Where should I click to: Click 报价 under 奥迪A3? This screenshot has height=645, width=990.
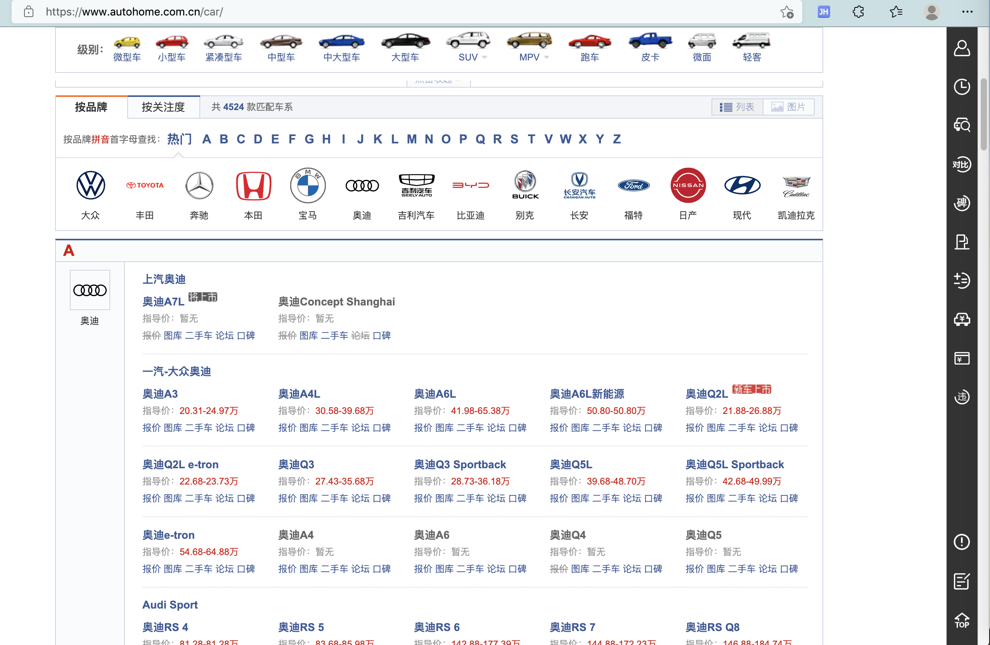coord(151,428)
